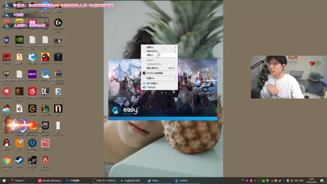Open Personalize (R) from context menu
327x184 pixels.
159,88
